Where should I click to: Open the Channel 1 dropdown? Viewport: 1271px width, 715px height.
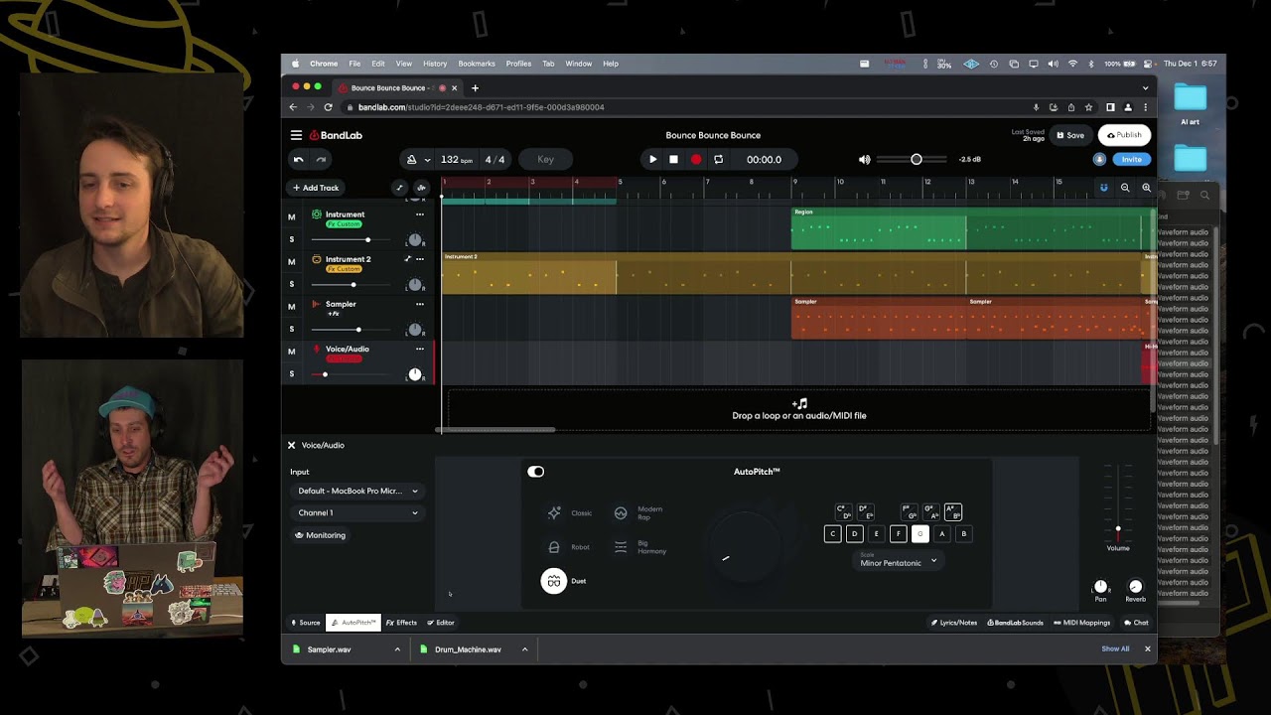click(x=358, y=512)
